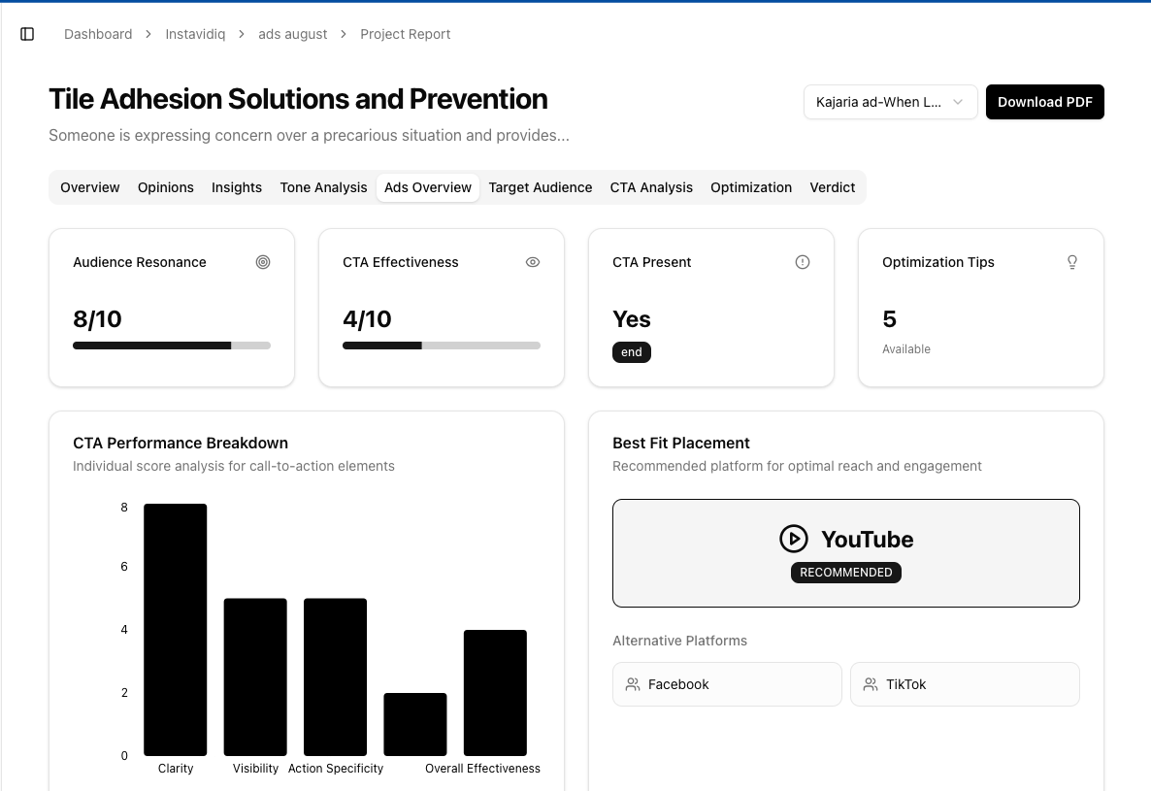This screenshot has height=791, width=1151.
Task: Toggle the sidebar panel icon
Action: pos(27,34)
